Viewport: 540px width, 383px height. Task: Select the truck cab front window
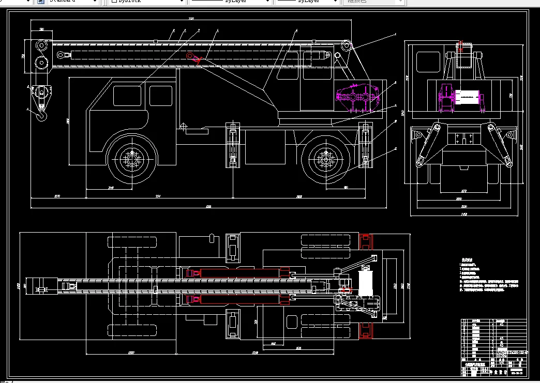tap(127, 96)
